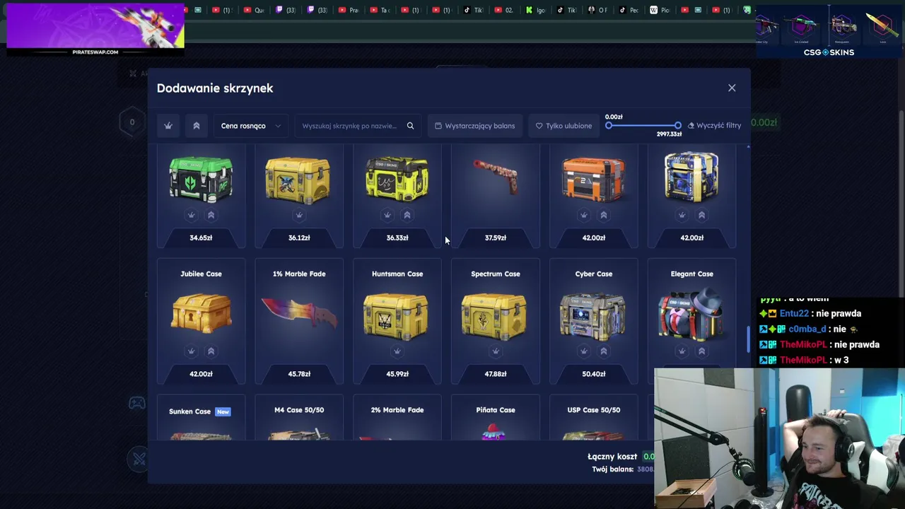Viewport: 905px width, 509px height.
Task: Click the Piñata Case title
Action: [x=496, y=410]
